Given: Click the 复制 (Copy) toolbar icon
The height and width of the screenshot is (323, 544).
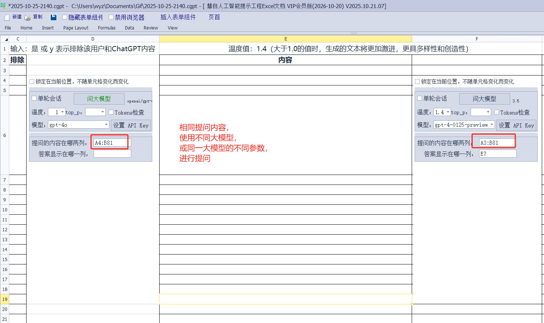Looking at the screenshot, I should pos(28,17).
